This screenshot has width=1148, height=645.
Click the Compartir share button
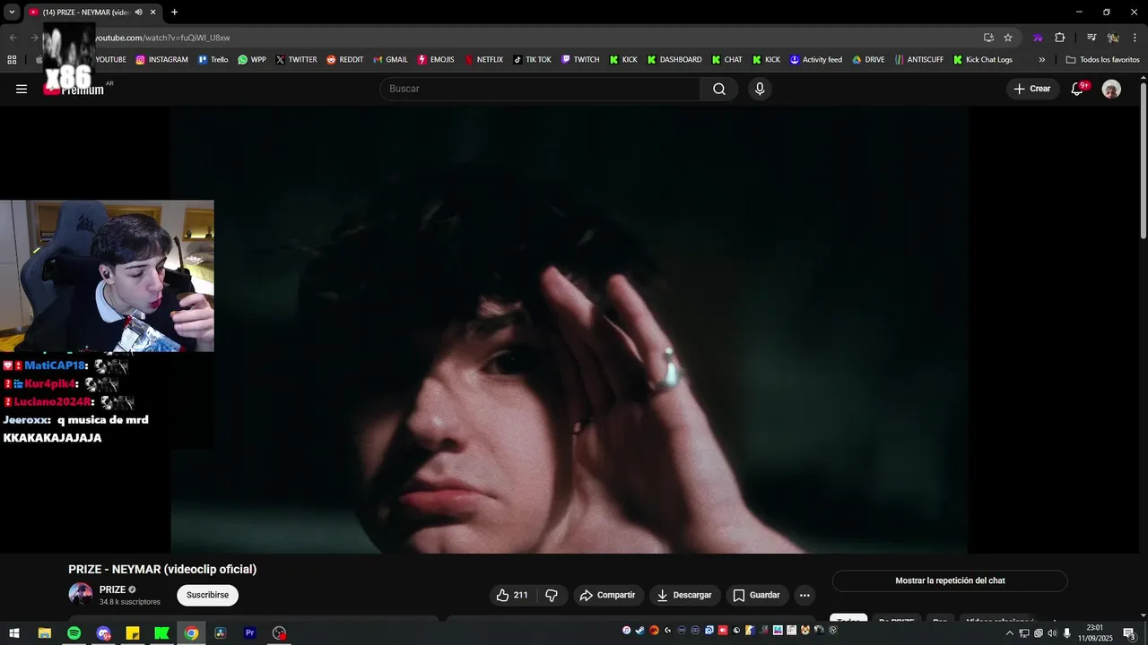[x=607, y=595]
